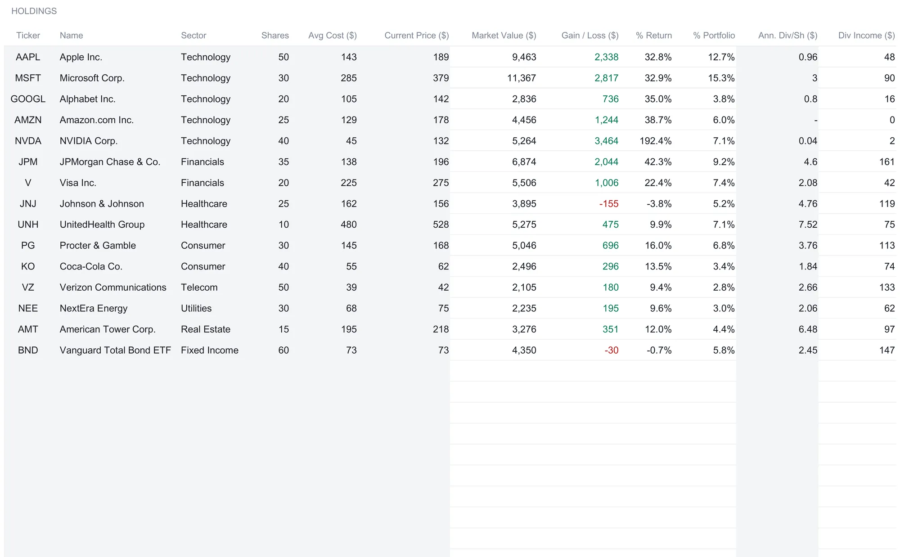Click the Gain / Loss ($) column header
Viewport: 900px width, 557px height.
coord(590,36)
